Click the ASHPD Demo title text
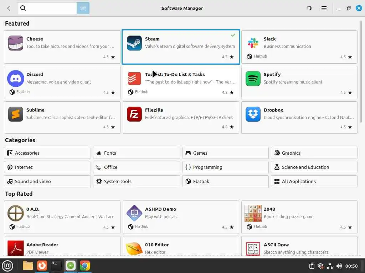The image size is (365, 273). [x=160, y=209]
